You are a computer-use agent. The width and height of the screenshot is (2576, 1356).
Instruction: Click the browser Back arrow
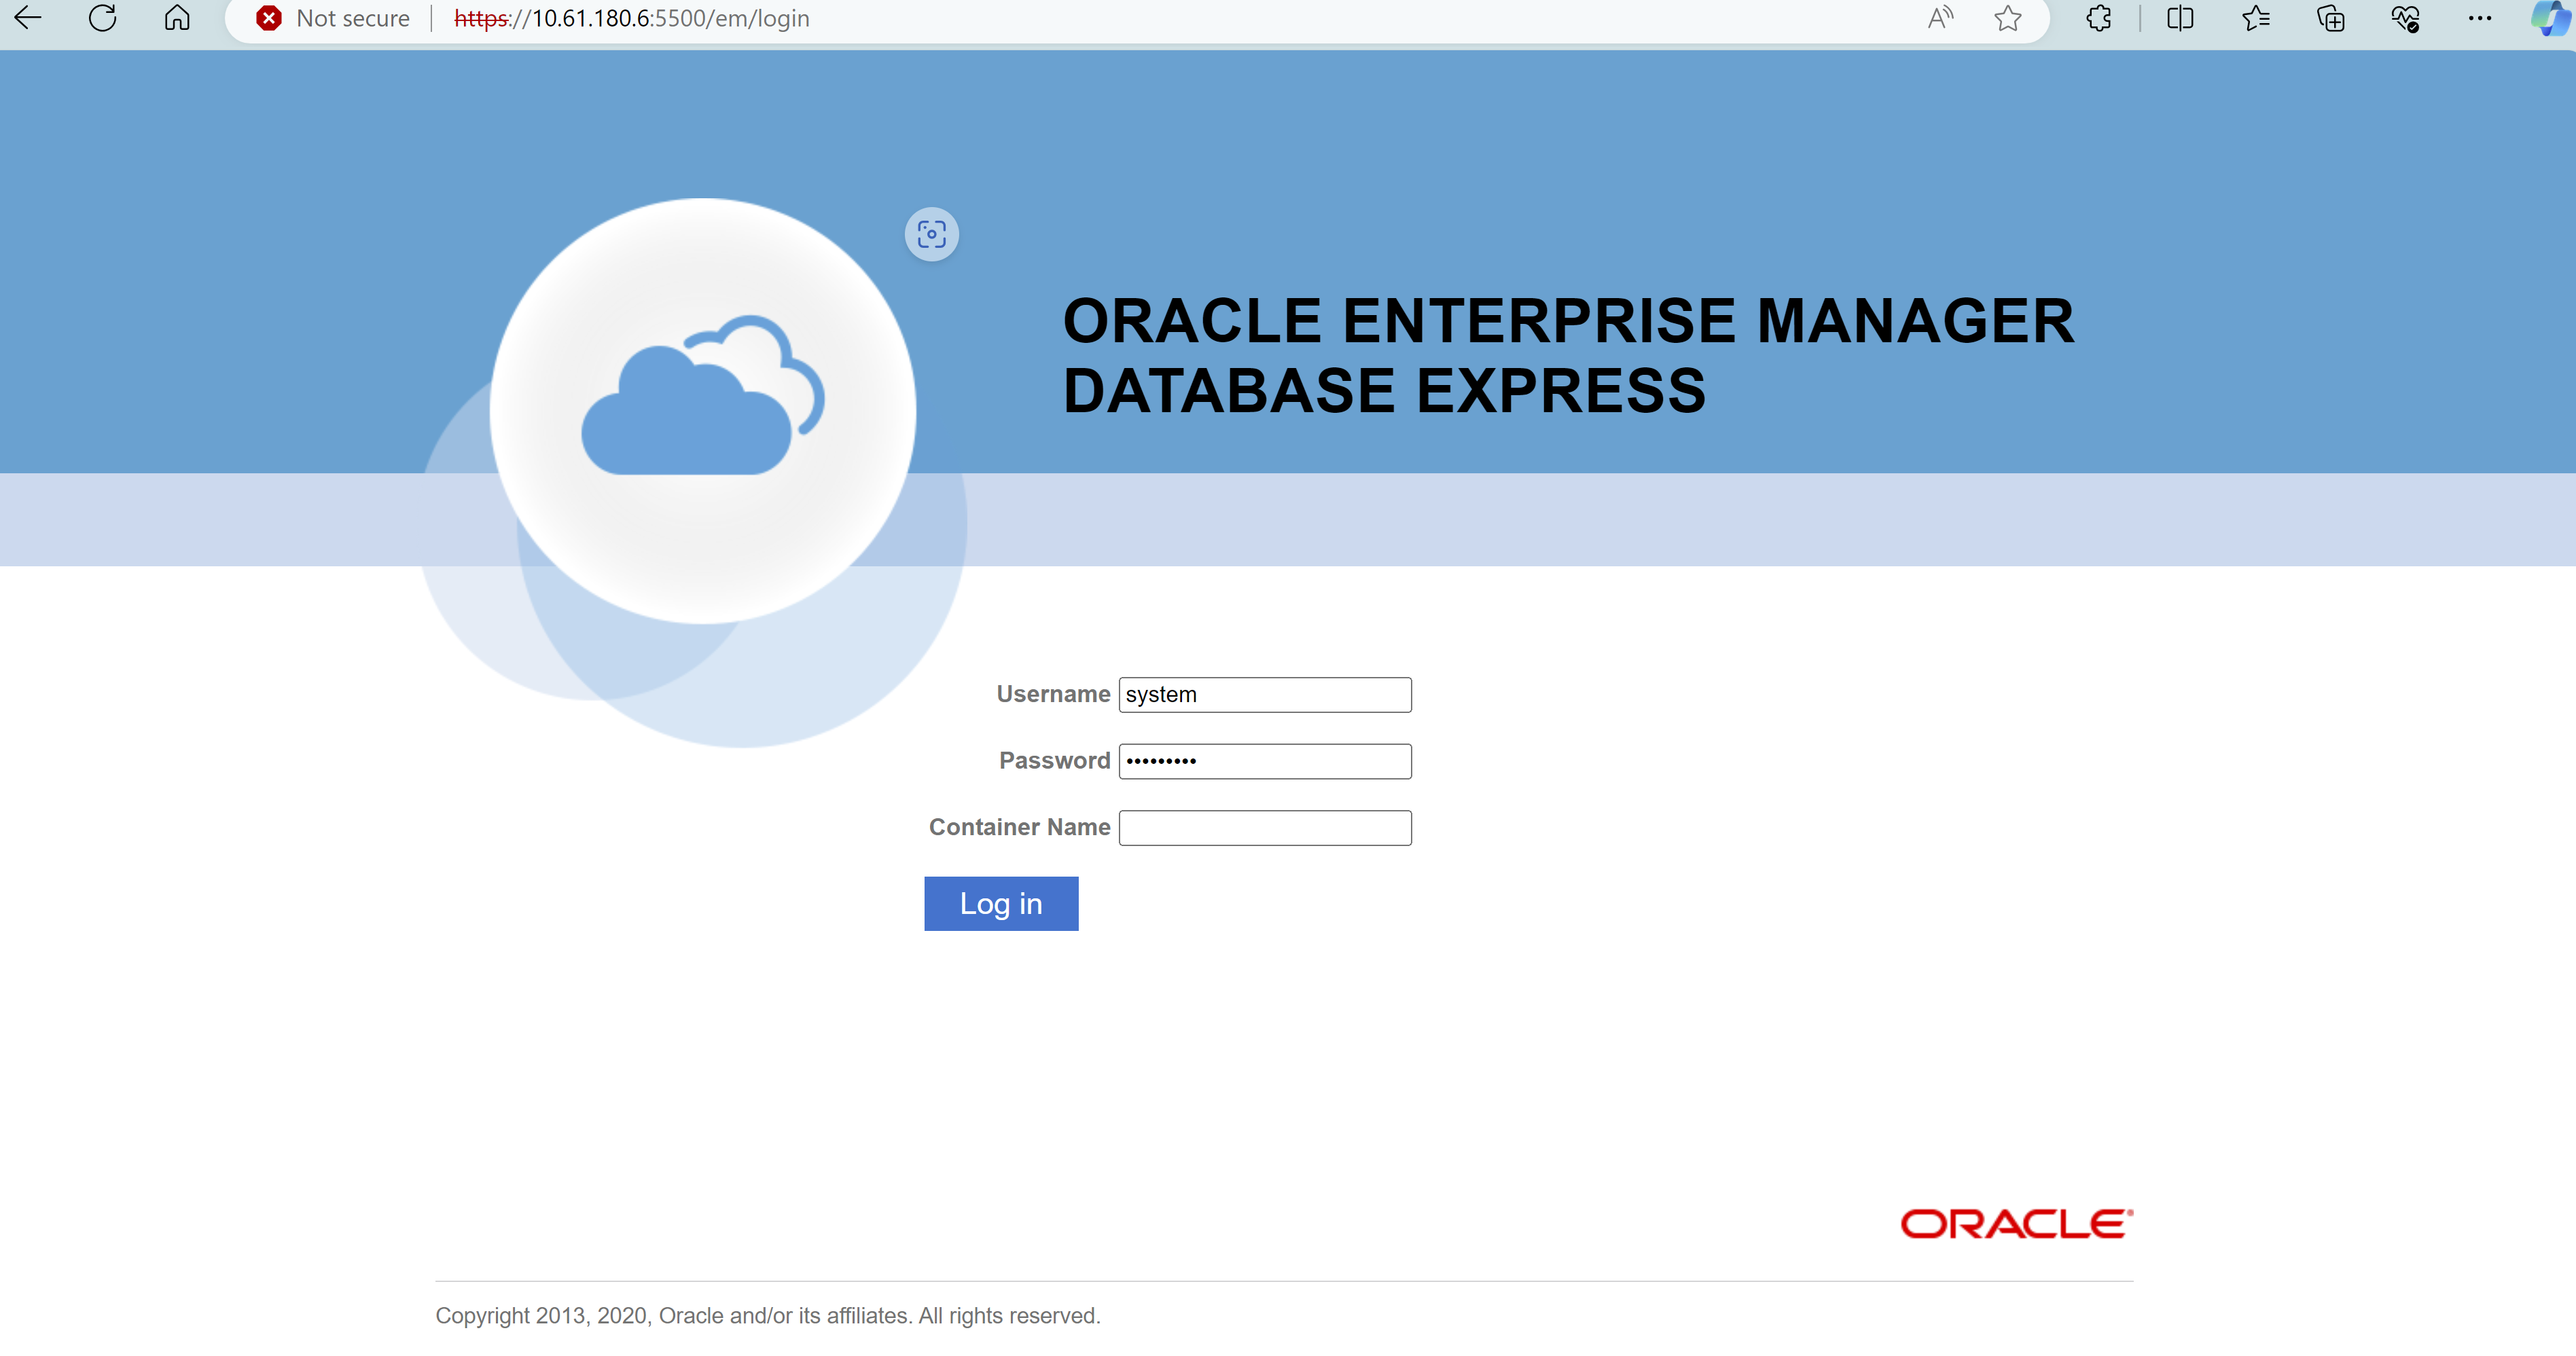coord(28,18)
